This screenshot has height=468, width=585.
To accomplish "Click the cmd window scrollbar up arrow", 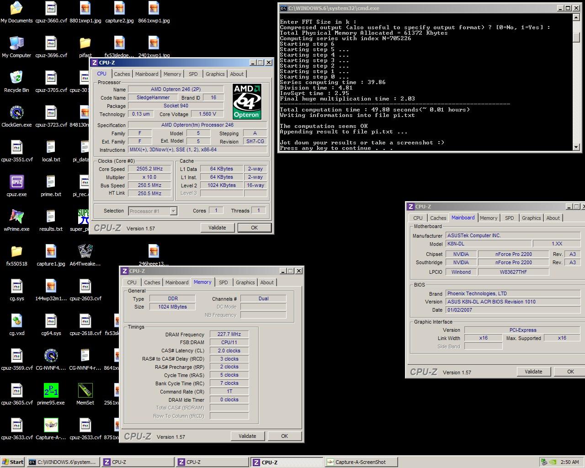I will click(x=576, y=17).
